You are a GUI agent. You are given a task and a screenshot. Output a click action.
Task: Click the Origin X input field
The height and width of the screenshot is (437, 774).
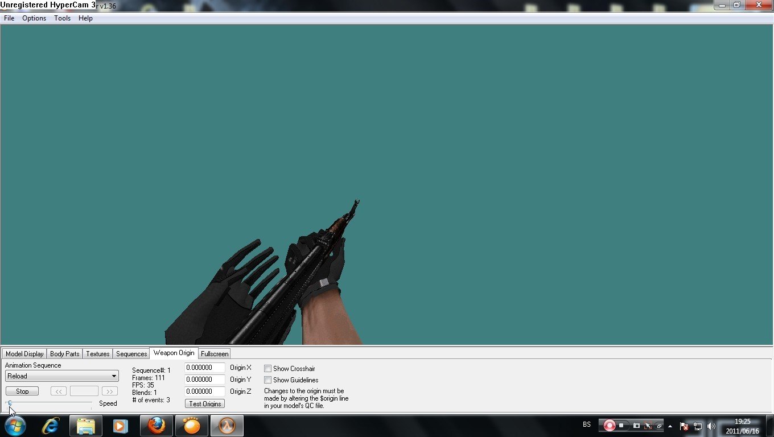tap(205, 368)
